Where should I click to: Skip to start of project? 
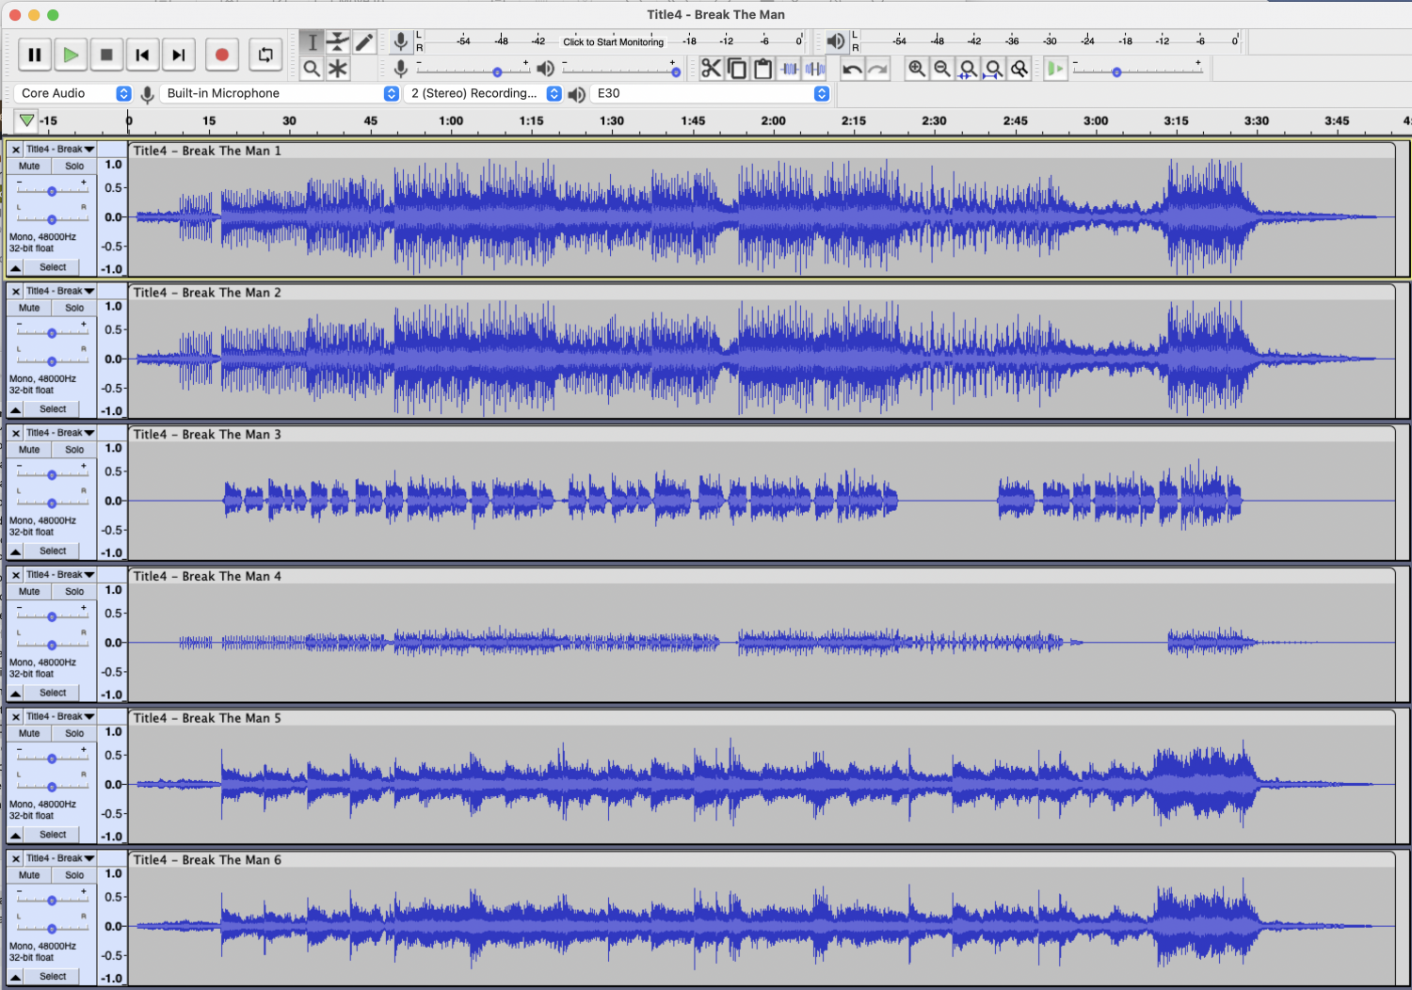(142, 55)
